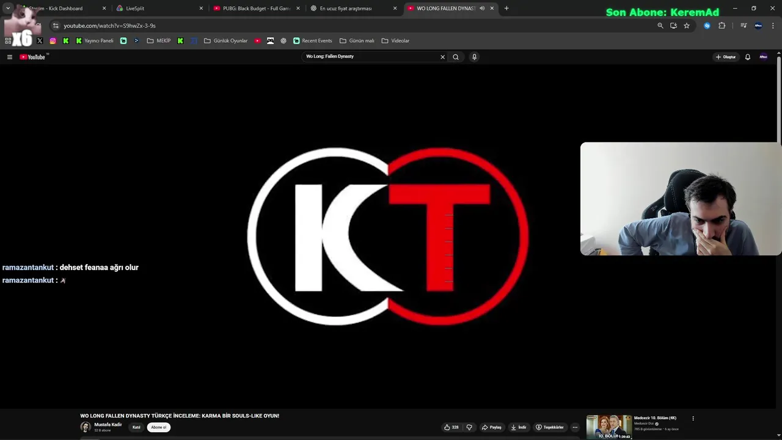This screenshot has height=440, width=782.
Task: Open the Recent Events bookmark
Action: point(313,41)
